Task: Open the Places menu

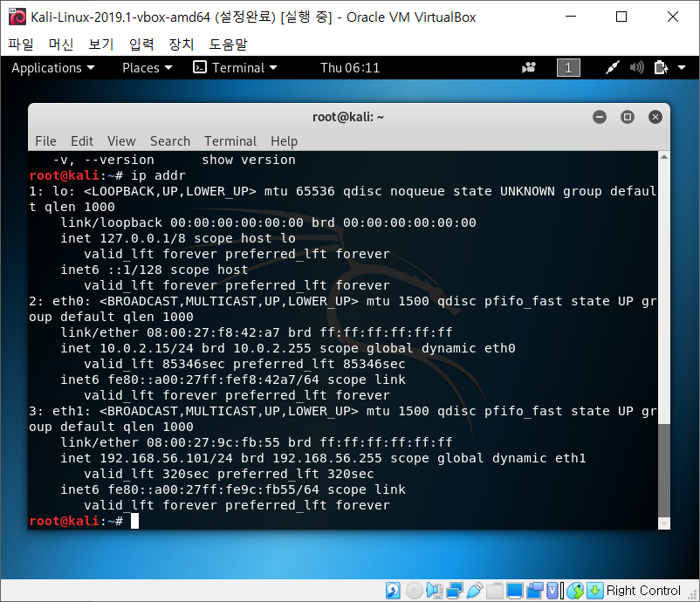Action: tap(147, 68)
